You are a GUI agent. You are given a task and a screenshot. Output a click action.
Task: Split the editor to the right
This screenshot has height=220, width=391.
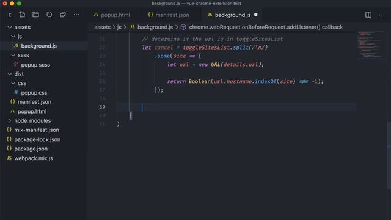tap(368, 15)
